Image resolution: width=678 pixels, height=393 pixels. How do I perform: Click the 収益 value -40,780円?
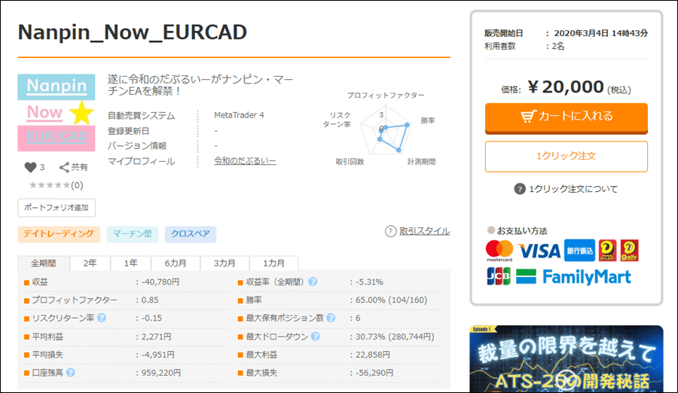tap(160, 282)
